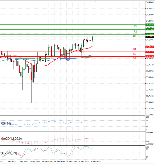This screenshot has height=164, width=155.
Task: Click the 24 Sep 00:00 time axis label
Action: tap(96, 161)
